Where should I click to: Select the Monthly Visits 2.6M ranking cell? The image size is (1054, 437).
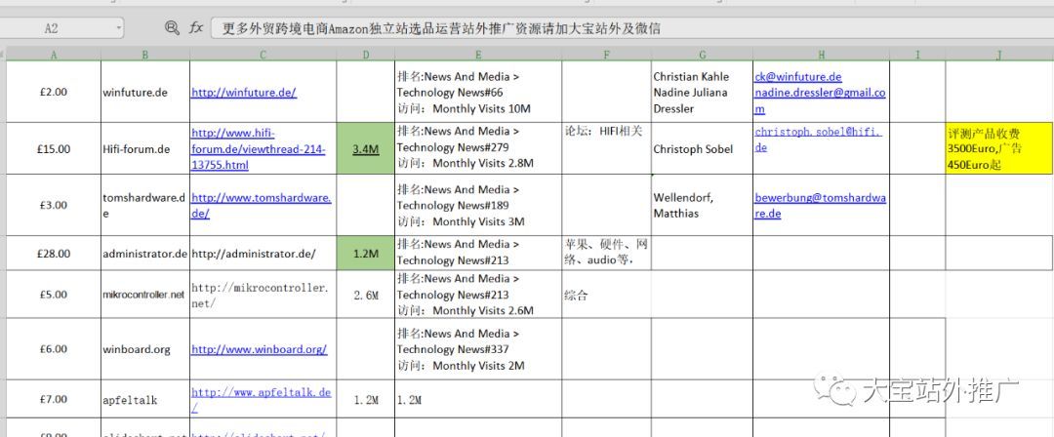tap(478, 295)
